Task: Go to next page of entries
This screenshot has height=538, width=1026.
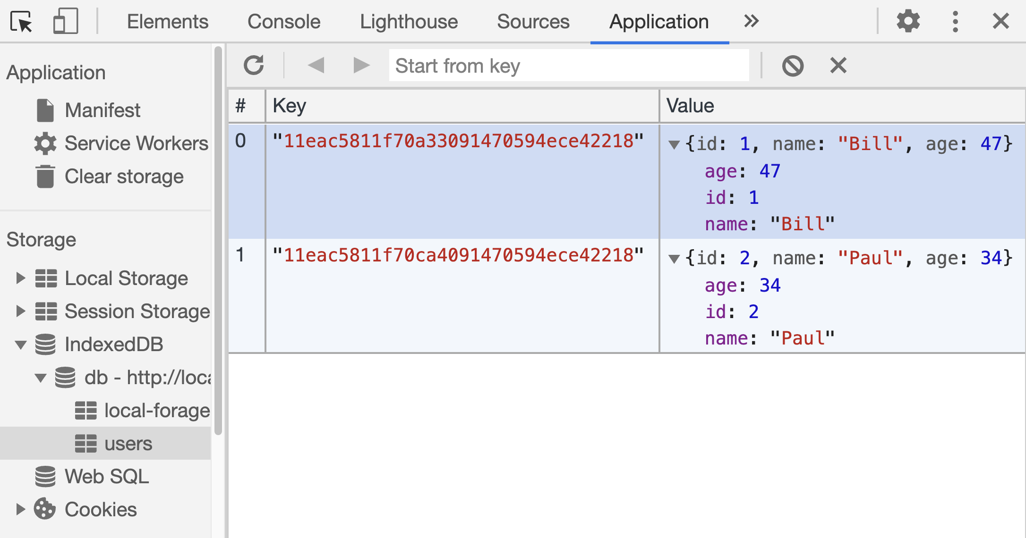Action: point(361,66)
